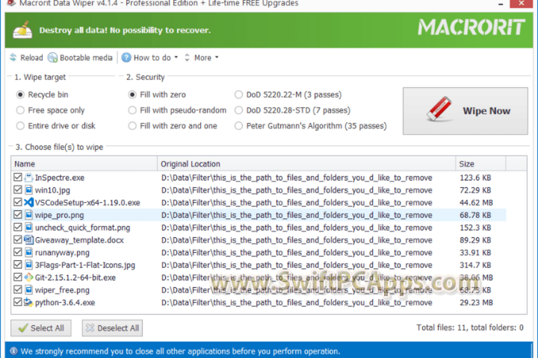The image size is (538, 358).
Task: Open the How to do dropdown arrow
Action: point(176,57)
